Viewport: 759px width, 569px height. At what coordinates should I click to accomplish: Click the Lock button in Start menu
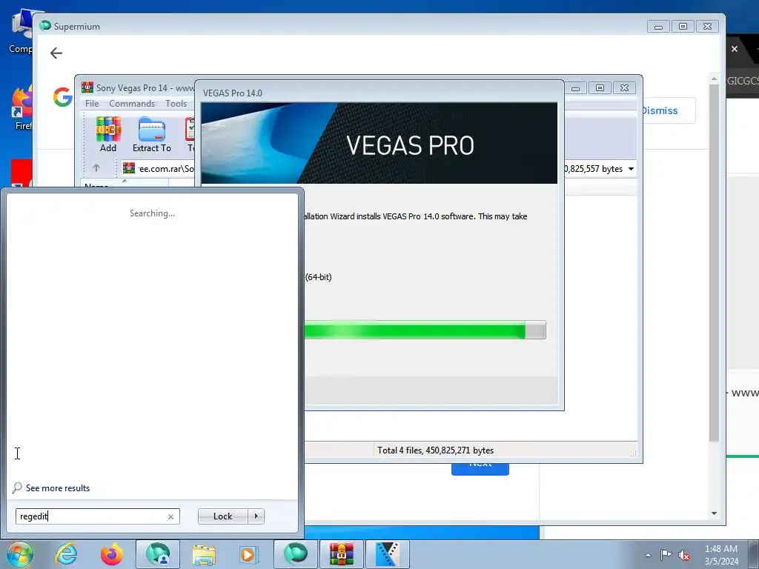(222, 516)
